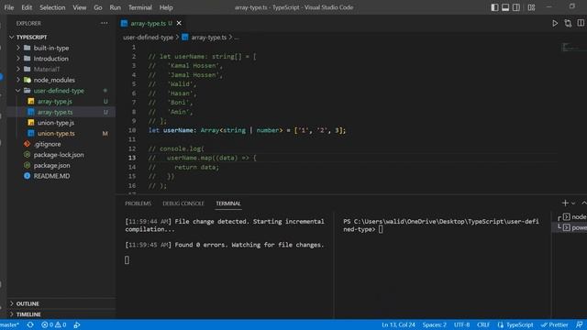Open the Selection menu

(52, 7)
